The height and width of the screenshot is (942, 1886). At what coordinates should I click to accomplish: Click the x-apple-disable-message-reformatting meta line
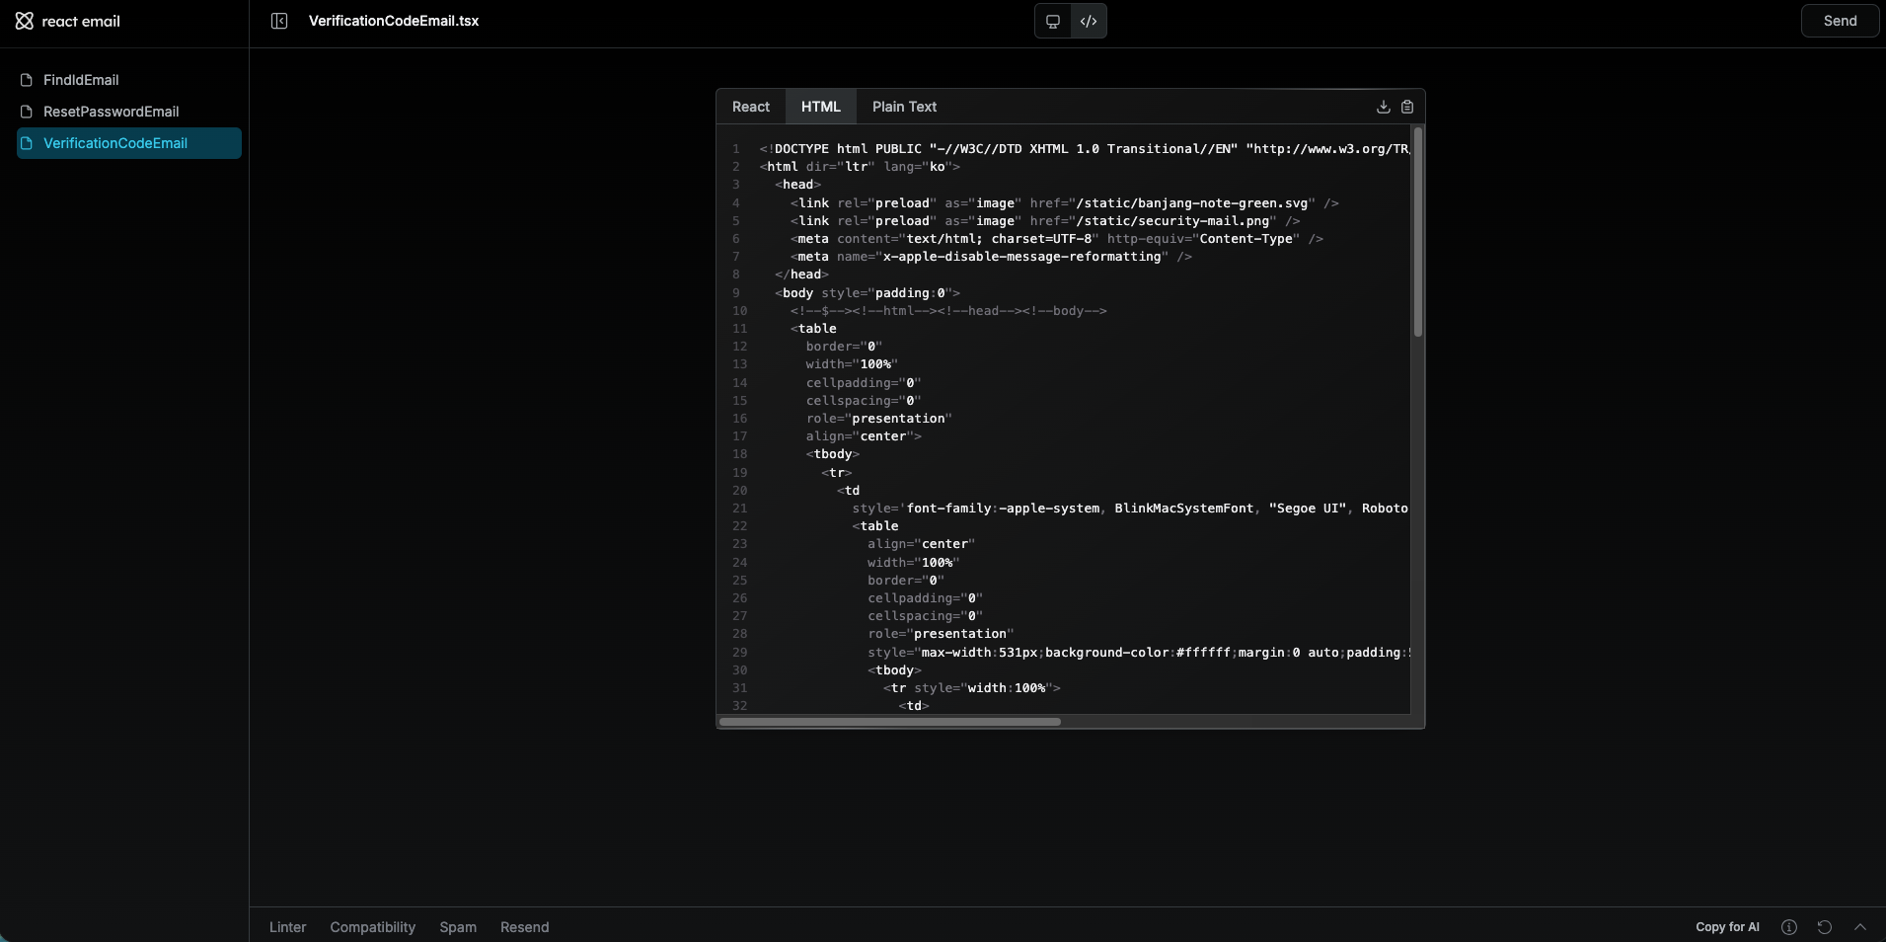point(991,257)
